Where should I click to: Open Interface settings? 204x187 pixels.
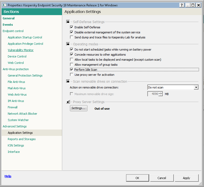[x=14, y=152]
